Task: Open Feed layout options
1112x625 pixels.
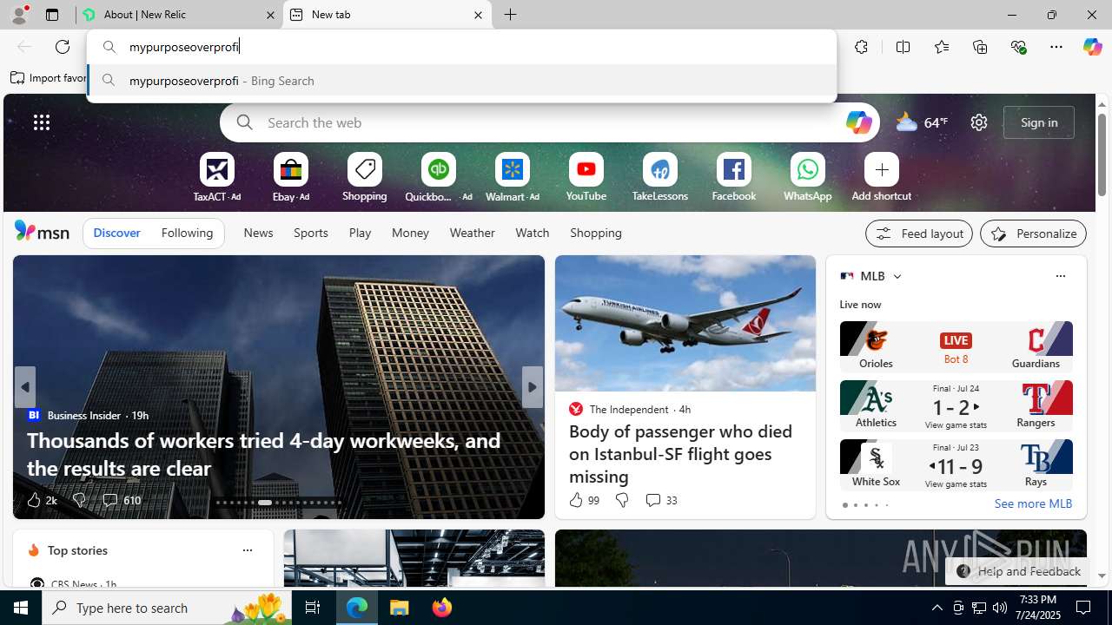Action: coord(918,234)
